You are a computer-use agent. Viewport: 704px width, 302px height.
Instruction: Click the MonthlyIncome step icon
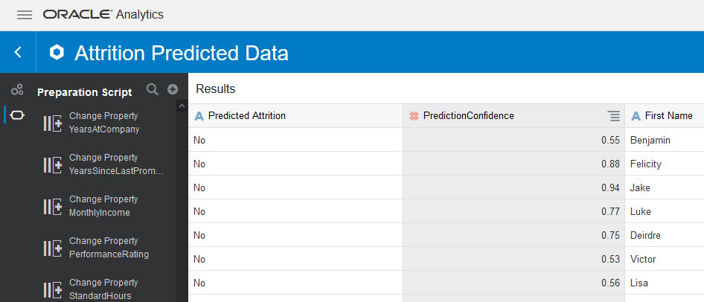[x=53, y=207]
